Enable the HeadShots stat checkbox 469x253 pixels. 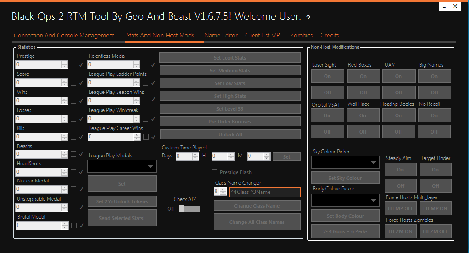(73, 172)
